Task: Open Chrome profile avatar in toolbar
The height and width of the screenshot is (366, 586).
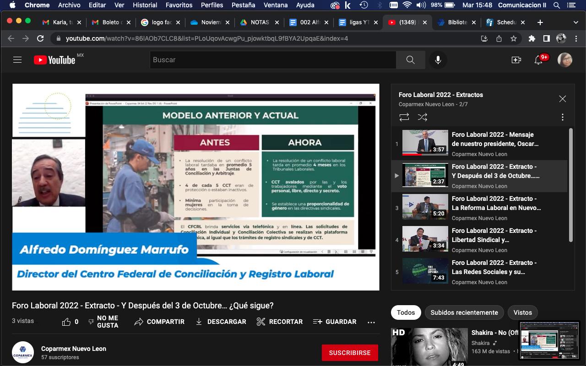Action: [x=561, y=39]
